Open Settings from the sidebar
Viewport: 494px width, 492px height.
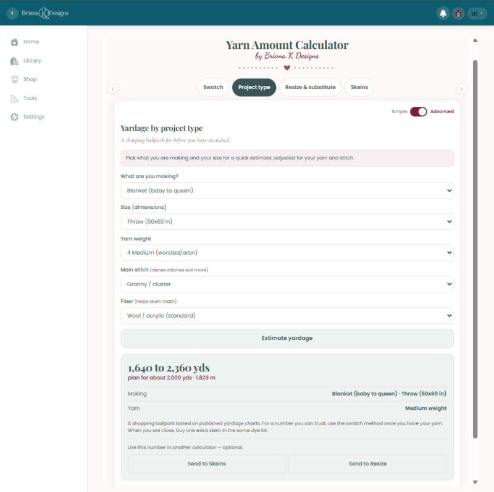point(34,117)
